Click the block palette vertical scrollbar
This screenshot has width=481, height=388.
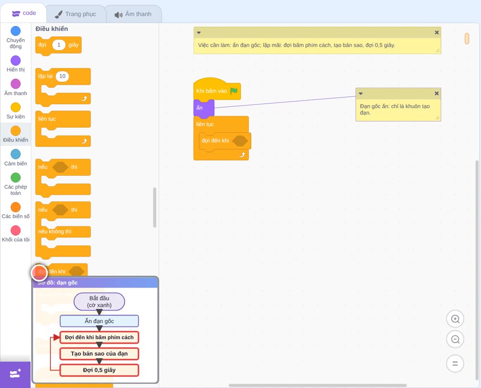tap(154, 207)
